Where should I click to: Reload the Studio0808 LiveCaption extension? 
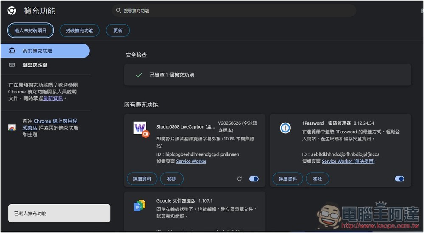(x=239, y=179)
